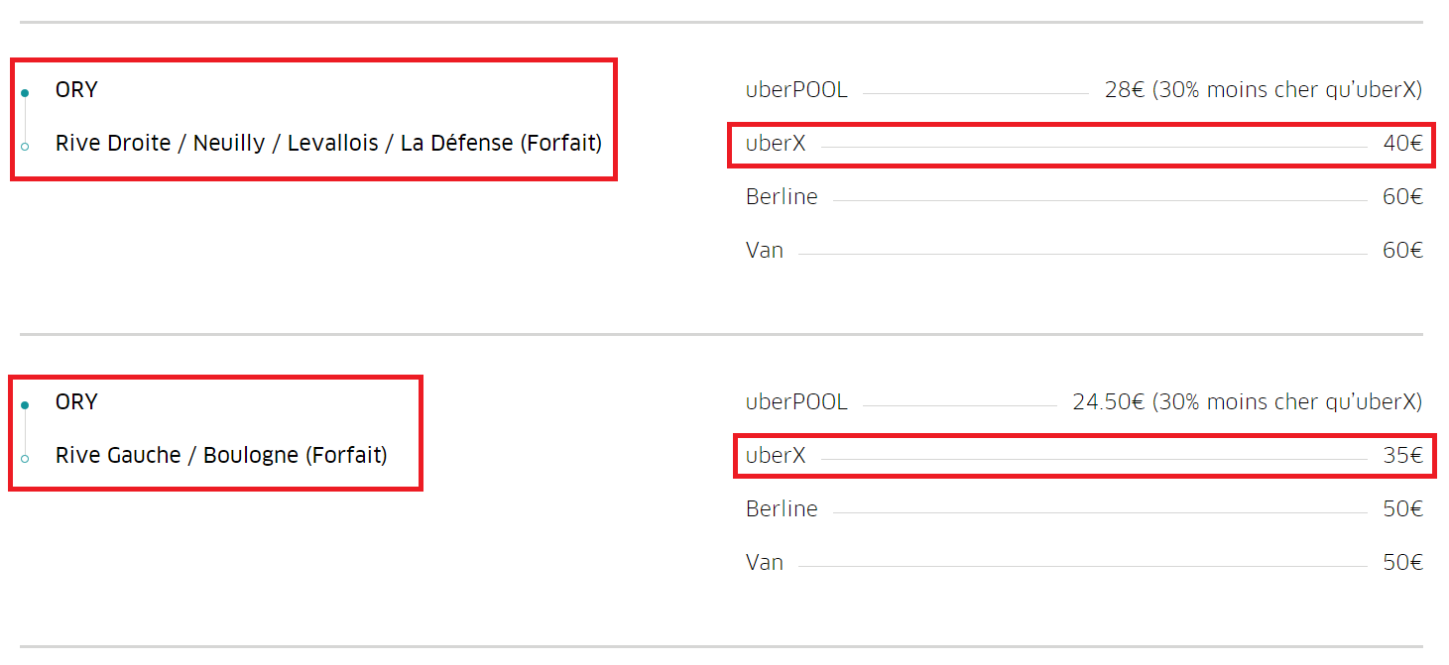Viewport: 1449px width, 665px height.
Task: Choose uberX option priced 35€
Action: 1084,456
